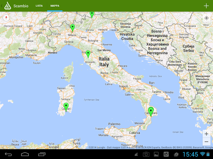213x159 pixels.
Task: Select the MAPPA tab
Action: point(55,6)
